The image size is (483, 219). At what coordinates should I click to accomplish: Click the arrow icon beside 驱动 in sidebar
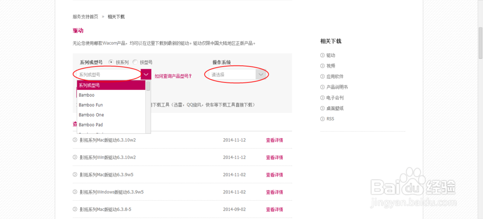coord(322,56)
